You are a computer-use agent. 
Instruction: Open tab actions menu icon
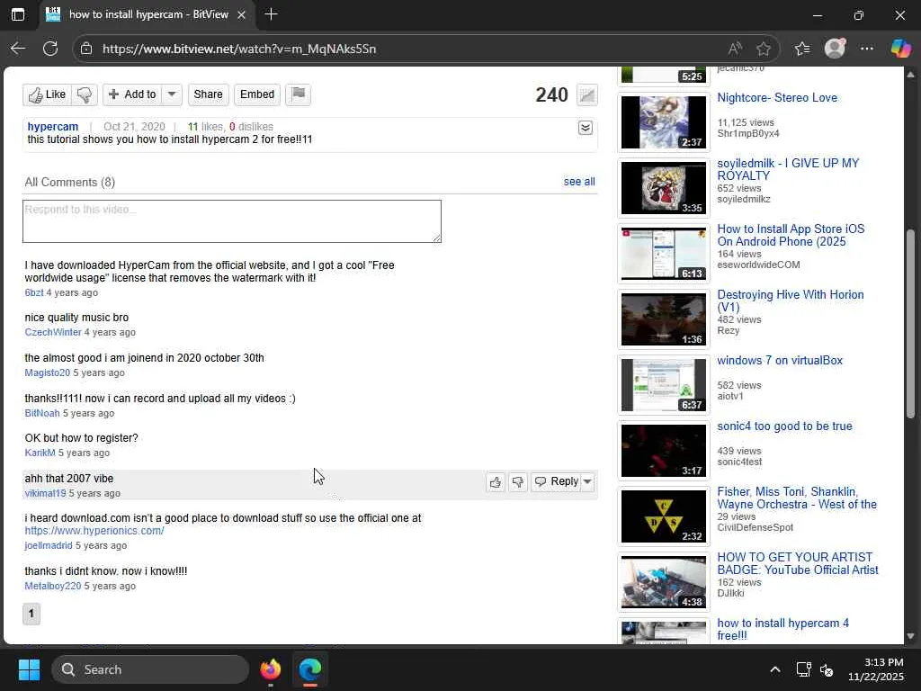coord(18,14)
